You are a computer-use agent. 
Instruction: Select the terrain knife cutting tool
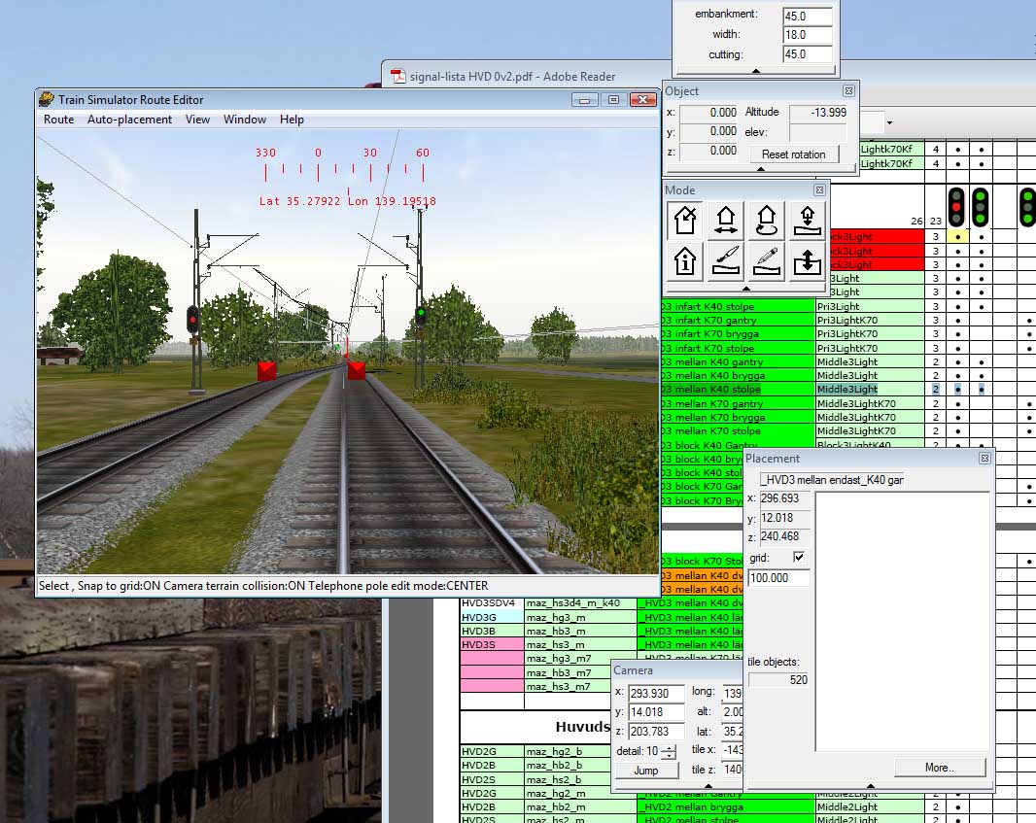pos(726,261)
